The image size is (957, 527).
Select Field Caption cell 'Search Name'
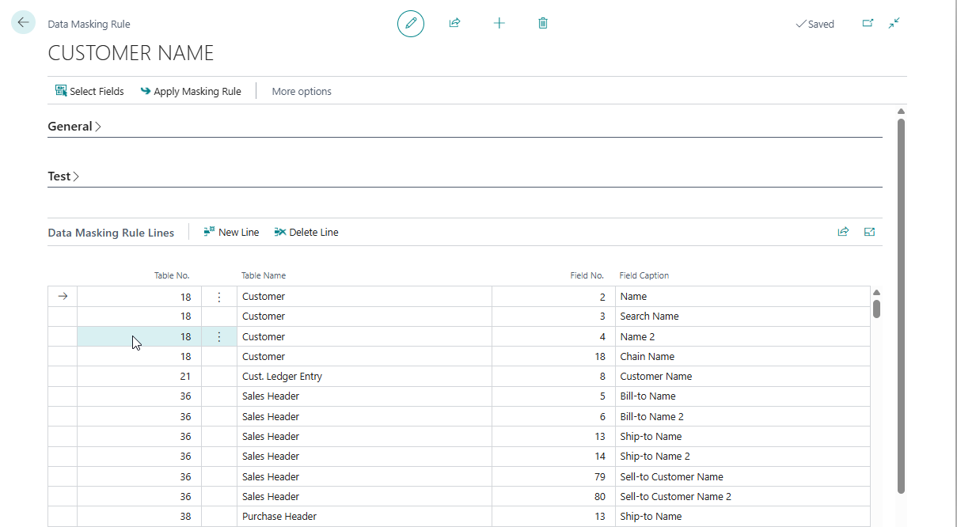coord(742,317)
